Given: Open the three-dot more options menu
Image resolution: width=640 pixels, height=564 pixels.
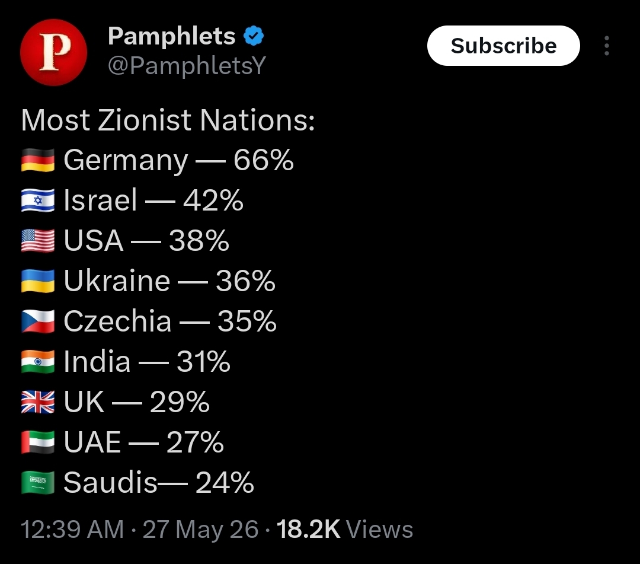Looking at the screenshot, I should coord(607,45).
